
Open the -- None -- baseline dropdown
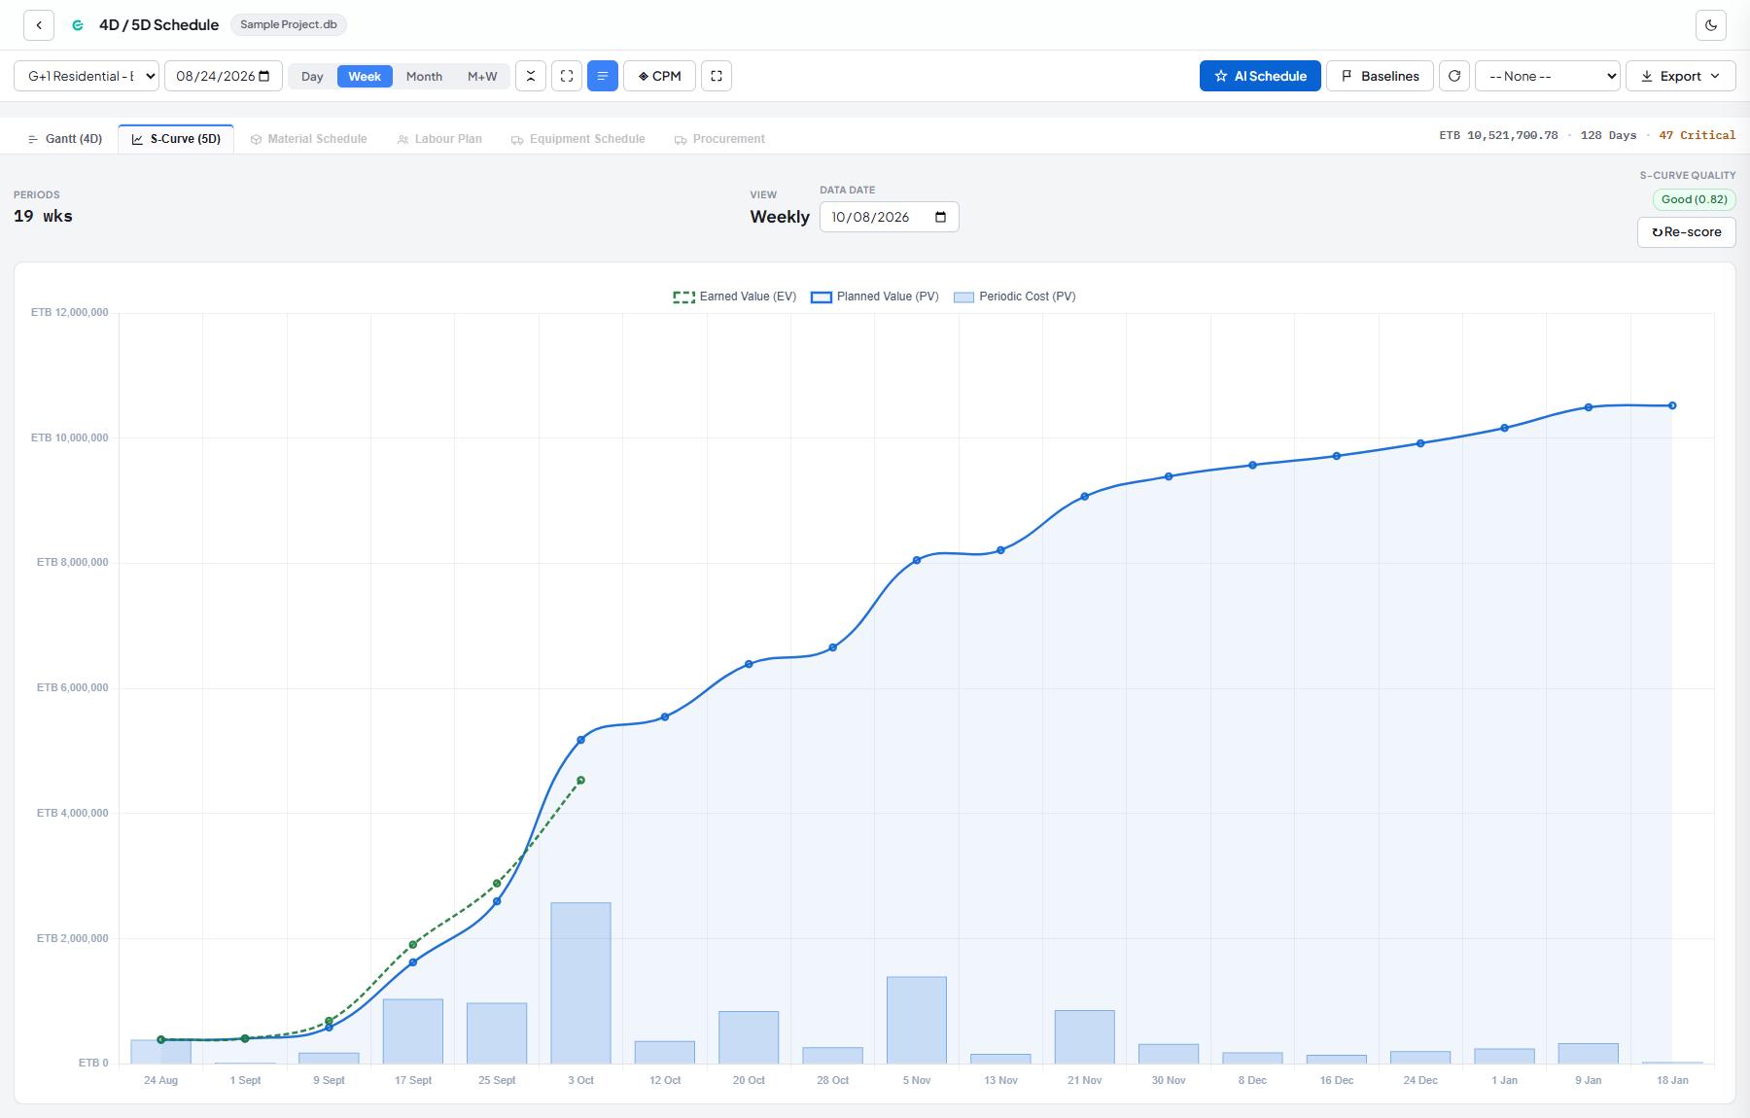click(x=1548, y=76)
